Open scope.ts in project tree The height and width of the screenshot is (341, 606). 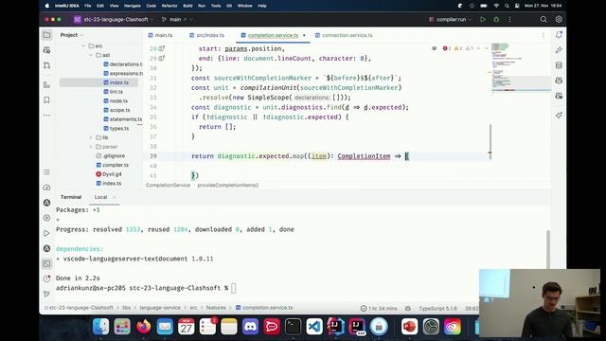pos(116,110)
